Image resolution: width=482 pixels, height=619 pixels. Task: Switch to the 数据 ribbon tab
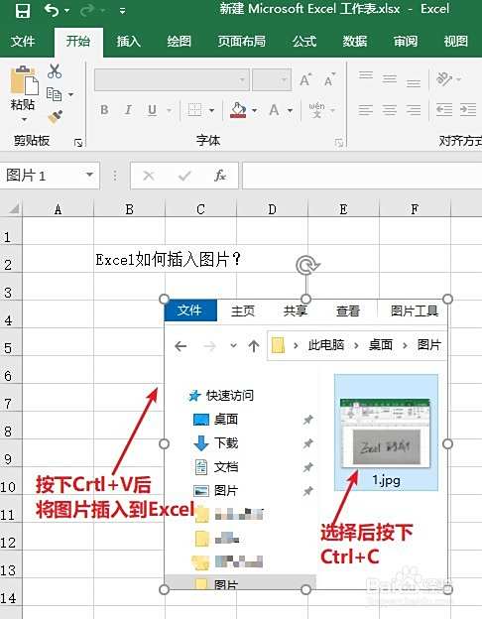355,41
